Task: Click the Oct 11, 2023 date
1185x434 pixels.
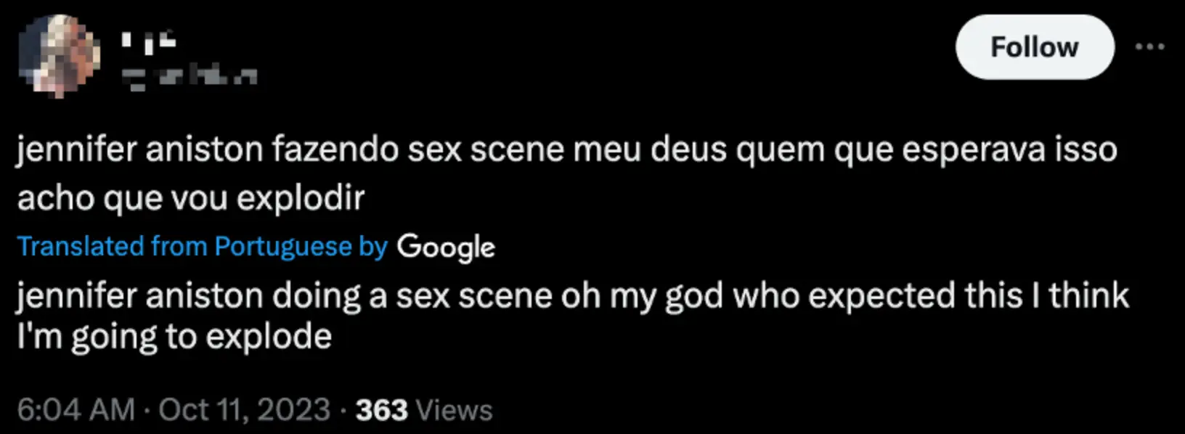Action: coord(244,410)
